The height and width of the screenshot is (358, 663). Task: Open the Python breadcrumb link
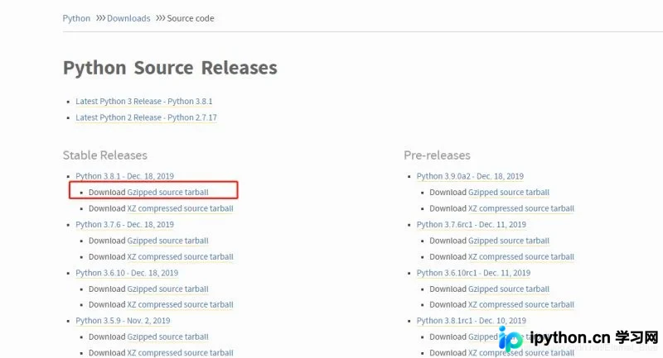click(x=76, y=18)
